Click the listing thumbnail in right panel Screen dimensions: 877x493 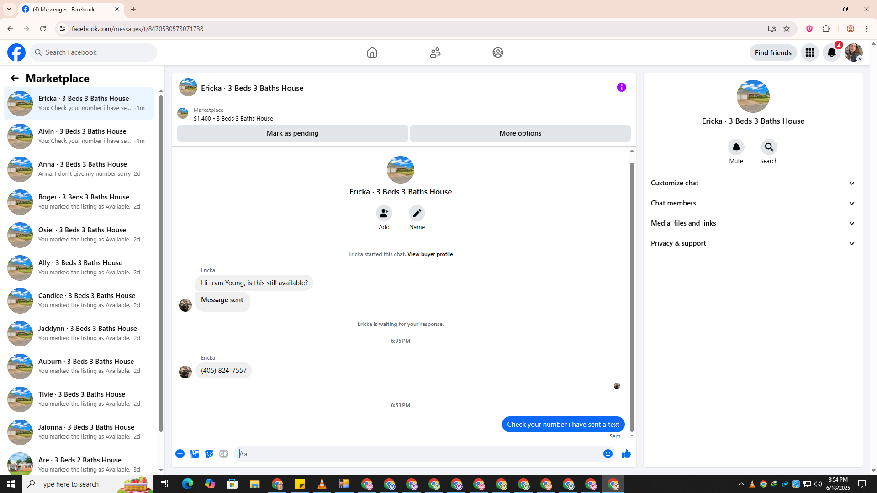point(753,96)
